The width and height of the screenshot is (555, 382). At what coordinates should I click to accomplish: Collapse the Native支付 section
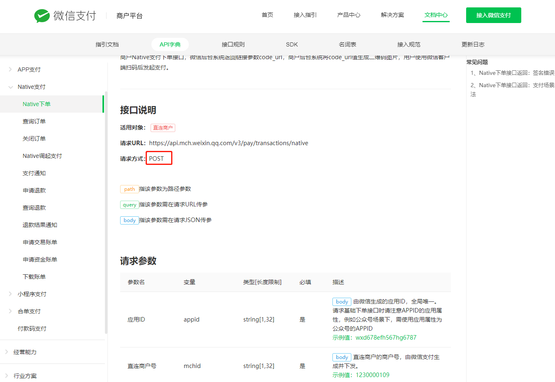click(x=31, y=87)
